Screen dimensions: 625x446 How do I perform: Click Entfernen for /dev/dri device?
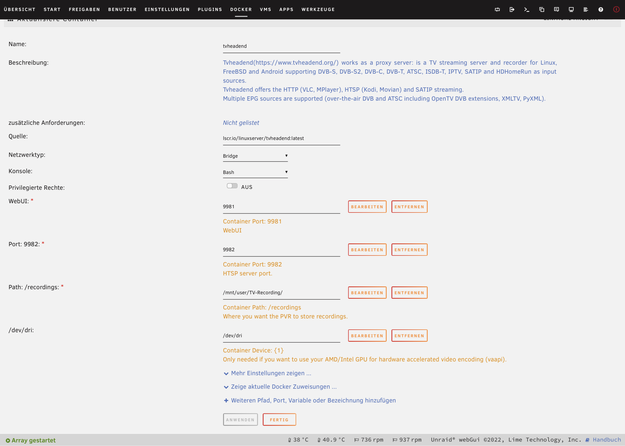409,336
